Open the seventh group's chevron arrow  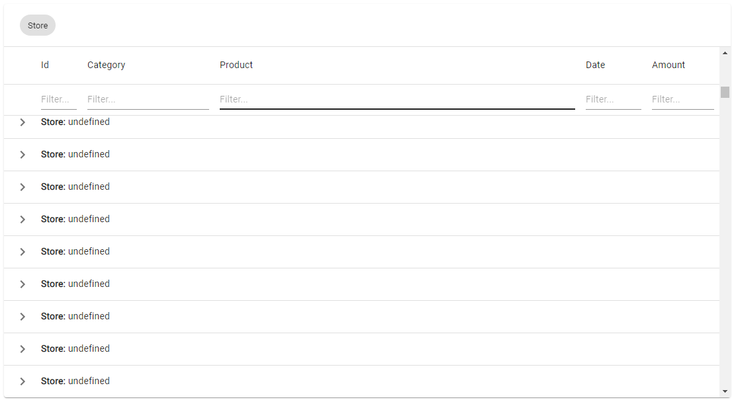(22, 316)
